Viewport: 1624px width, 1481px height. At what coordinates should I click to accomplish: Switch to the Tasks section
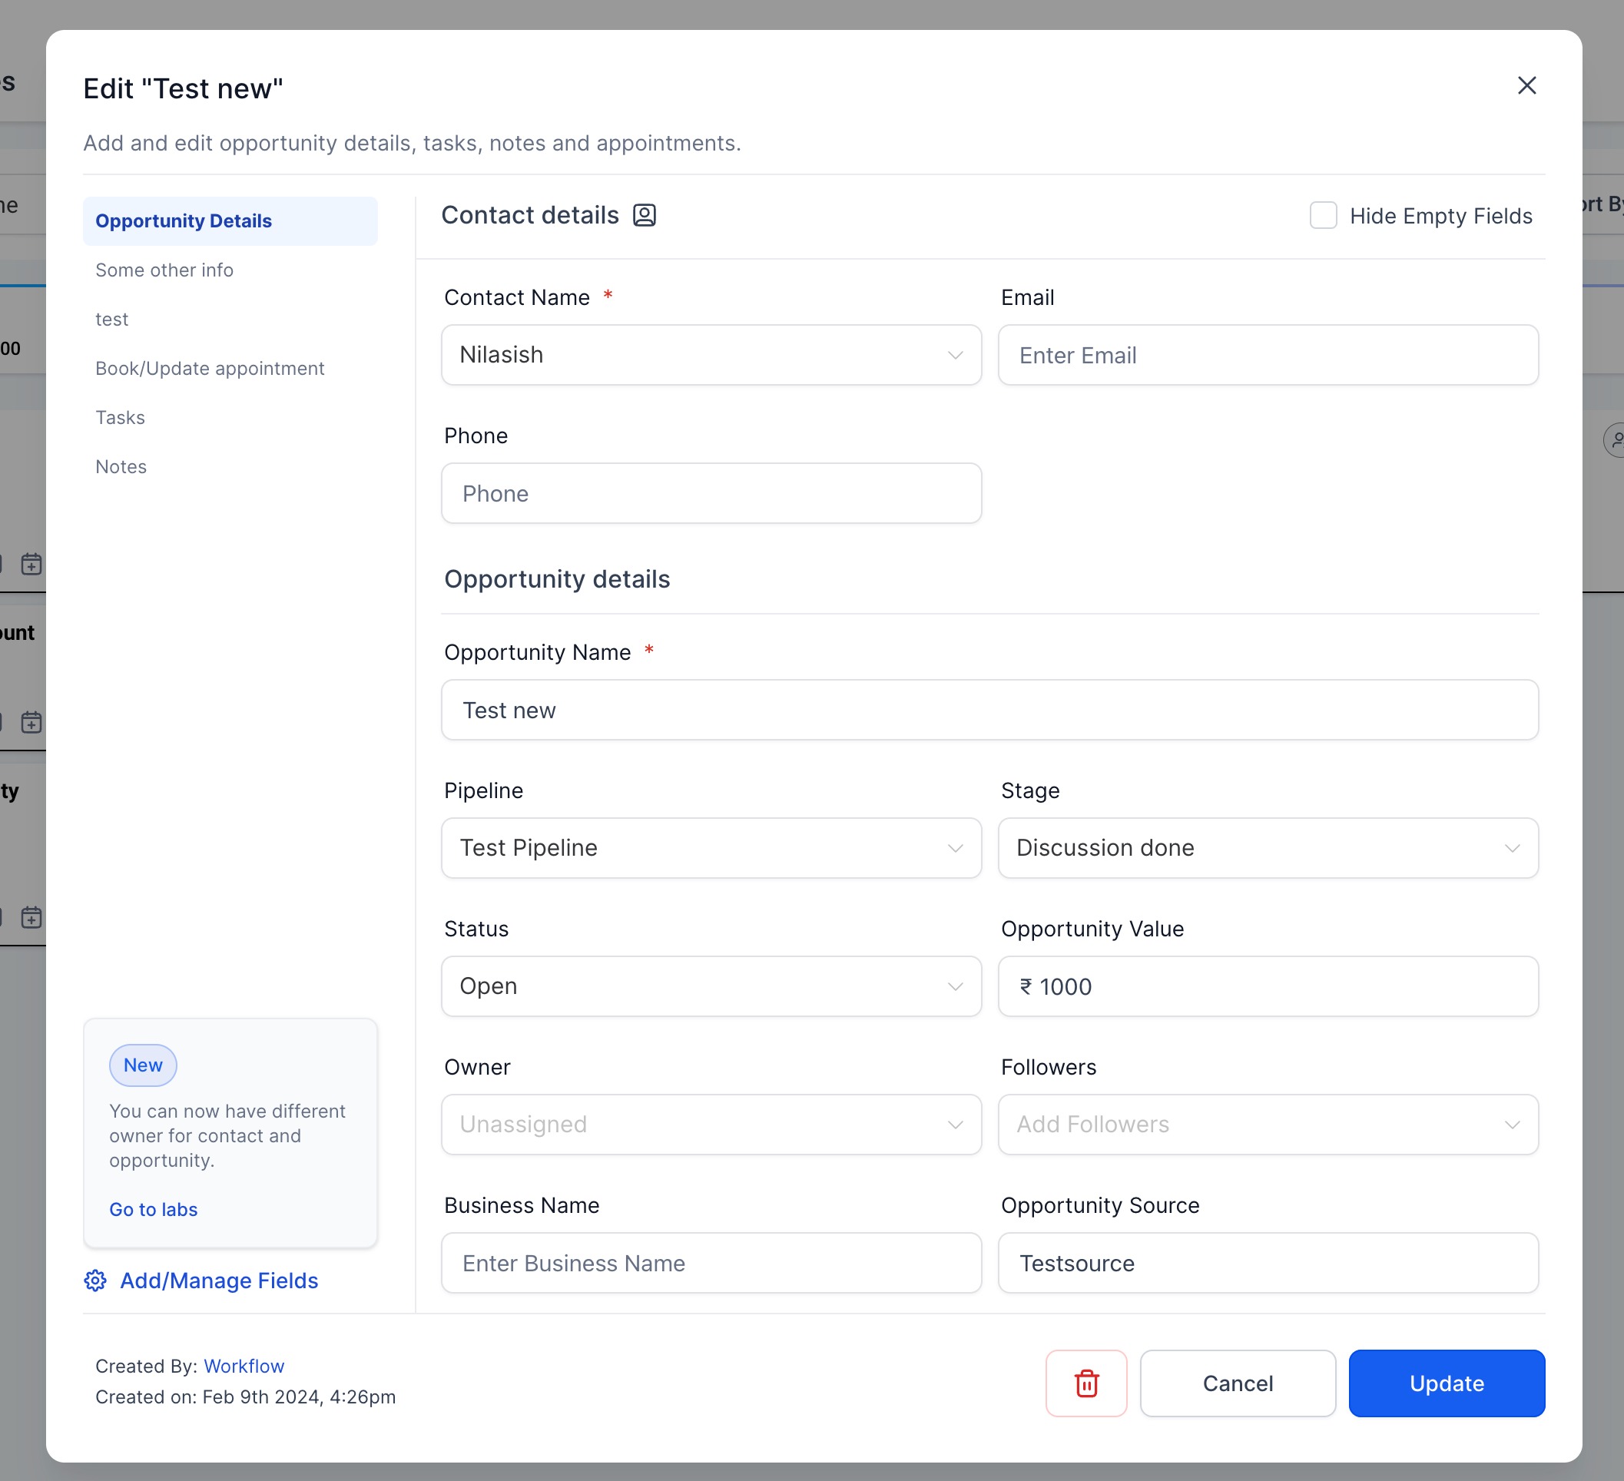pyautogui.click(x=120, y=417)
